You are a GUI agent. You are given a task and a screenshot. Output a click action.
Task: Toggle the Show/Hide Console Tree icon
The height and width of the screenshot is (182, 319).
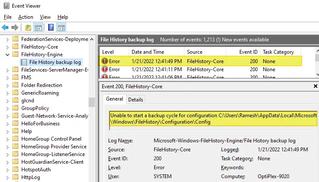point(38,27)
